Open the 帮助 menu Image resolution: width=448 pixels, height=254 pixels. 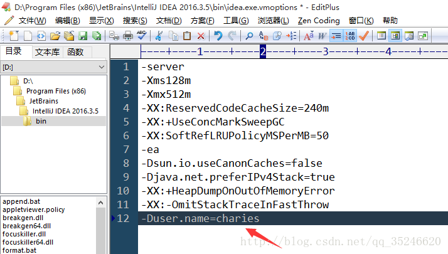(x=390, y=21)
